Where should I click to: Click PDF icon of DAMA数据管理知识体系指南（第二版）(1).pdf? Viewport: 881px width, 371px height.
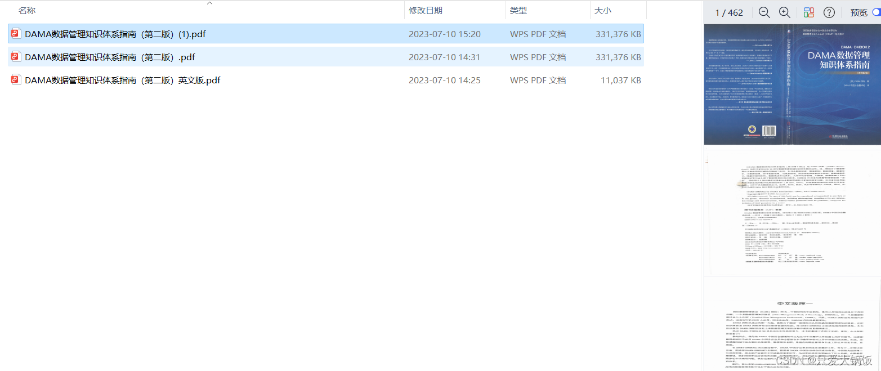pyautogui.click(x=16, y=34)
